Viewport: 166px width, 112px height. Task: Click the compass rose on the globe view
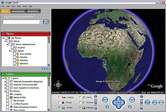click(58, 85)
